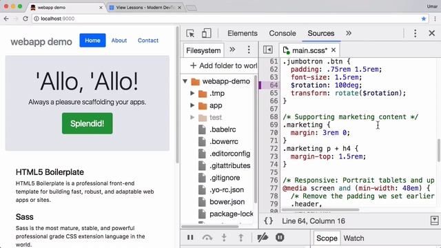Go back in browser history
441x248 pixels.
pyautogui.click(x=6, y=19)
